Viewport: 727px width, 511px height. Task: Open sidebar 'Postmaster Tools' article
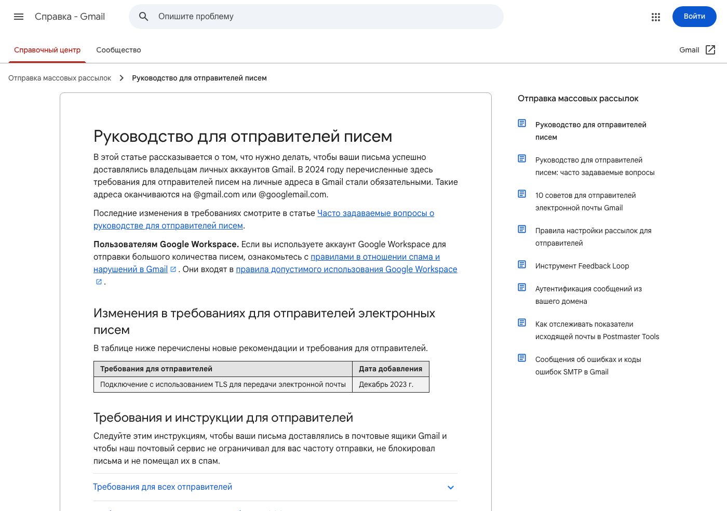click(x=597, y=330)
